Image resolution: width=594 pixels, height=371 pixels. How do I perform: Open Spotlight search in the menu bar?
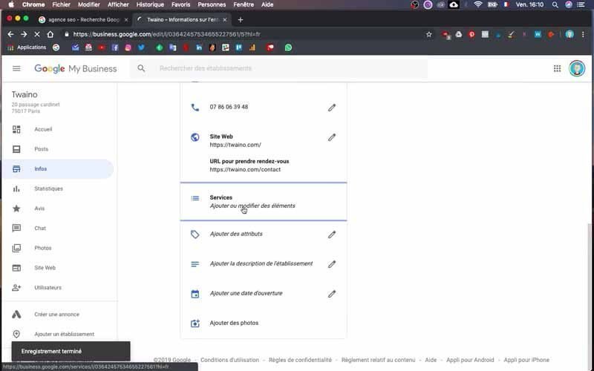(555, 4)
